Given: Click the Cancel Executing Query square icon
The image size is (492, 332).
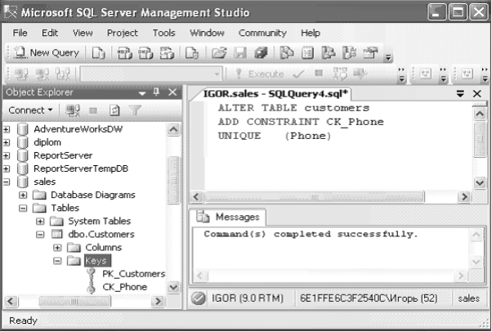Looking at the screenshot, I should click(319, 74).
